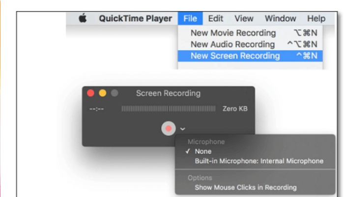The height and width of the screenshot is (197, 344).
Task: Open the Window menu
Action: click(281, 19)
